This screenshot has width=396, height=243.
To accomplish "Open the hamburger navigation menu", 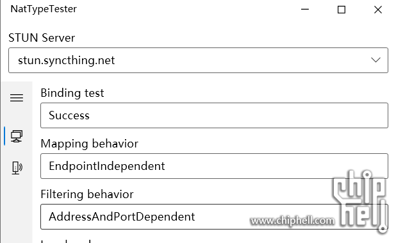I will (17, 97).
